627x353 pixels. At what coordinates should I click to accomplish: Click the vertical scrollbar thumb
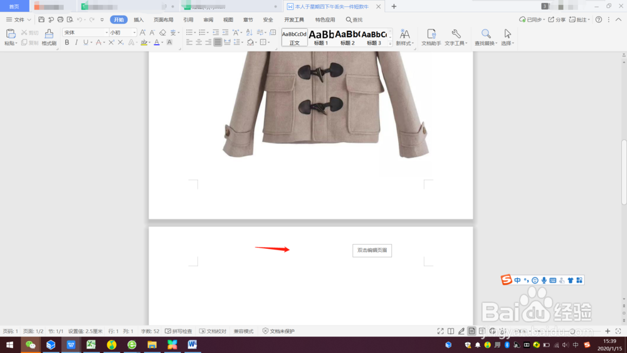point(624,172)
